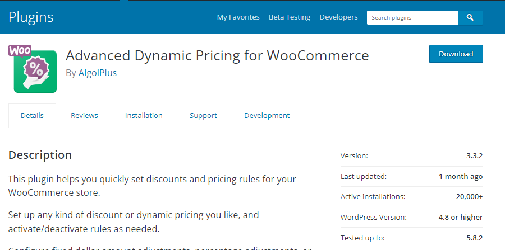Click the Plugins header title
The height and width of the screenshot is (250, 505).
[31, 17]
